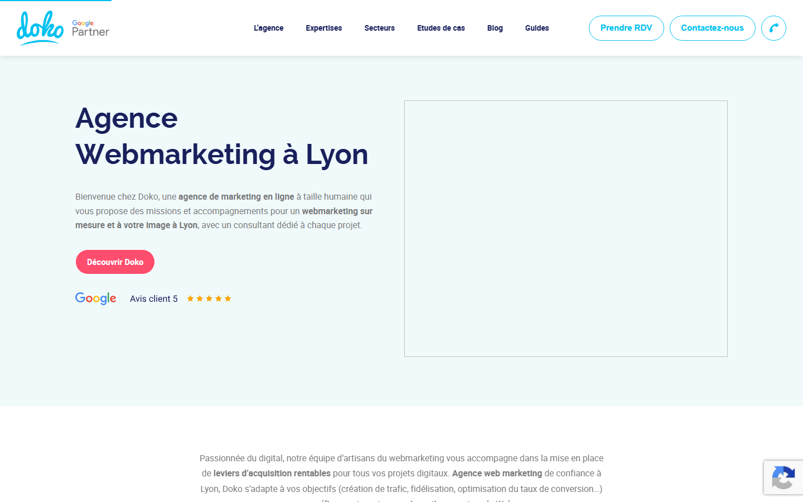Screen dimensions: 803x502
Task: Open the Guides menu item
Action: click(537, 28)
